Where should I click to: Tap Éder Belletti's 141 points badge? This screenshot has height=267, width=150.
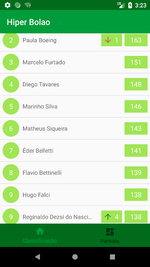[x=136, y=151]
